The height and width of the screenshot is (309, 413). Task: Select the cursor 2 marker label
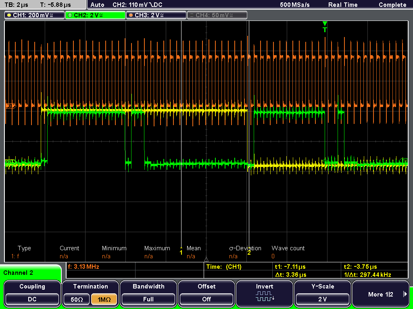(249, 253)
